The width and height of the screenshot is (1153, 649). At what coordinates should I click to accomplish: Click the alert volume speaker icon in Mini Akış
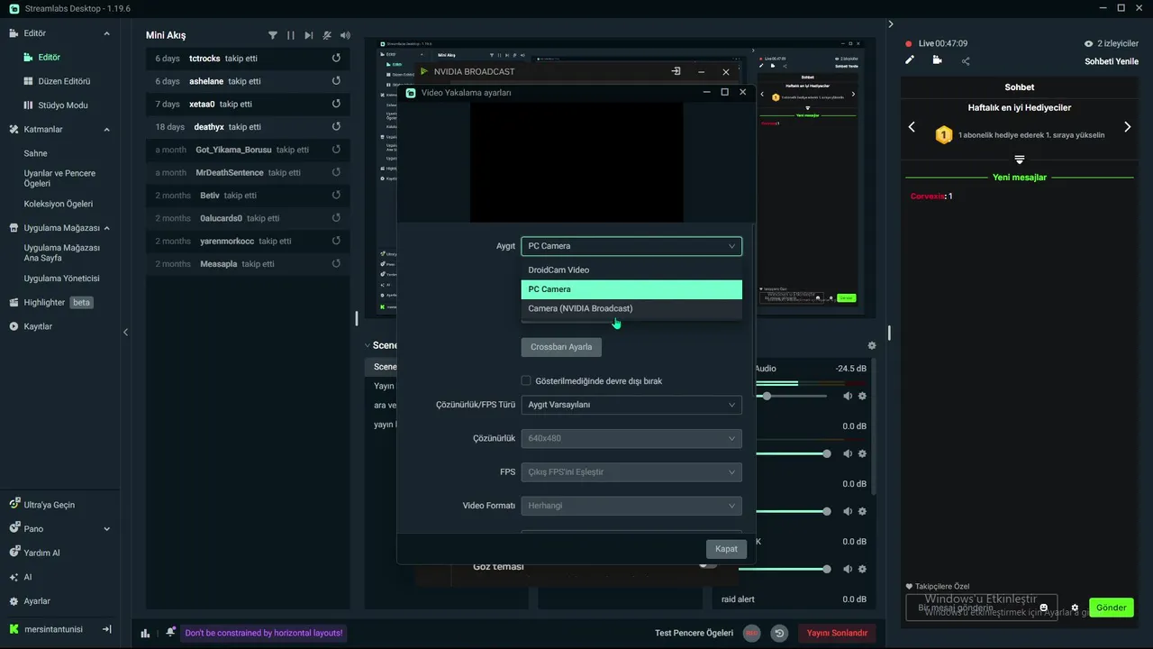tap(345, 35)
